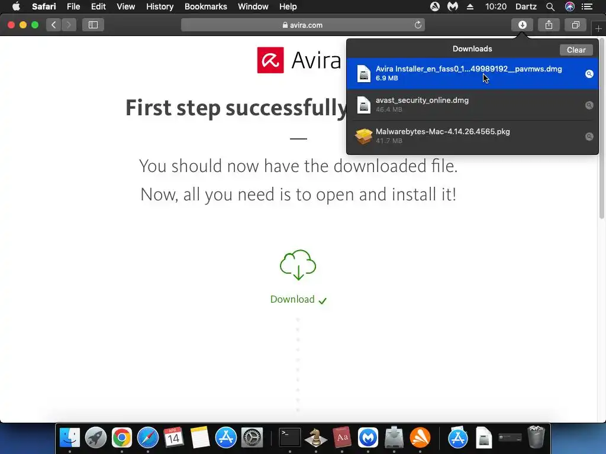
Task: Open a new tab with the plus button
Action: click(x=598, y=28)
